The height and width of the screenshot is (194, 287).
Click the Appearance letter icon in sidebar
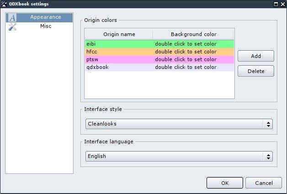(13, 17)
